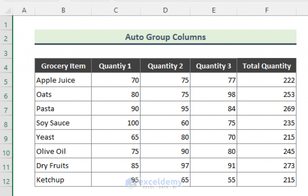Select Soy Sauce Quantity 2 value 60

pos(165,123)
